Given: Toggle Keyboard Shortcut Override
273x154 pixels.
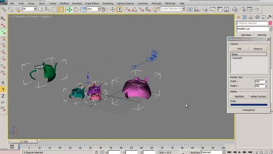Looking at the screenshot, I should point(119,9).
